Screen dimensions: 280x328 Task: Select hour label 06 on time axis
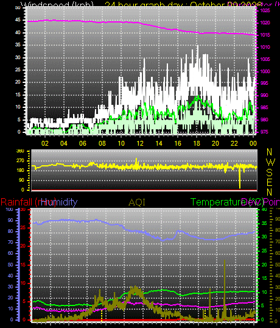[83, 143]
